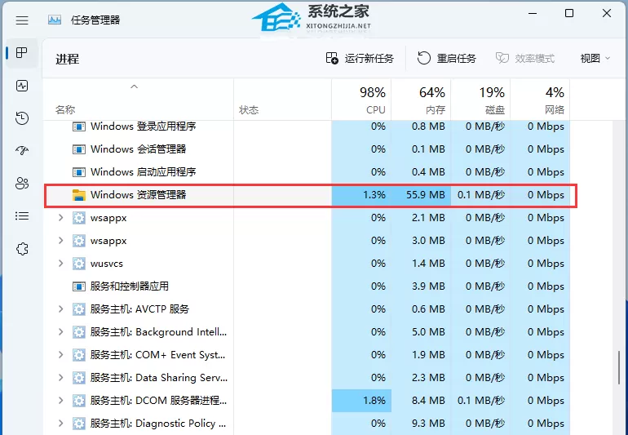Screen dimensions: 628x435
Task: Expand 服务主机: AVCTP 服务 entry
Action: (61, 309)
